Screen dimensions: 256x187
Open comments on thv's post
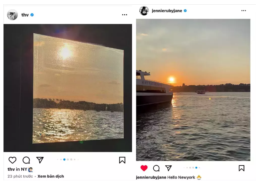coord(26,160)
